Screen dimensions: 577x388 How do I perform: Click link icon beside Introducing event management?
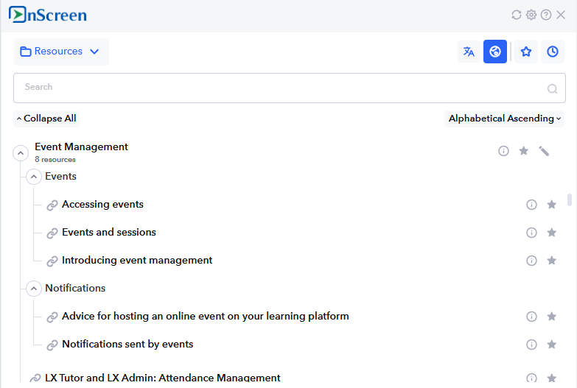coord(52,261)
